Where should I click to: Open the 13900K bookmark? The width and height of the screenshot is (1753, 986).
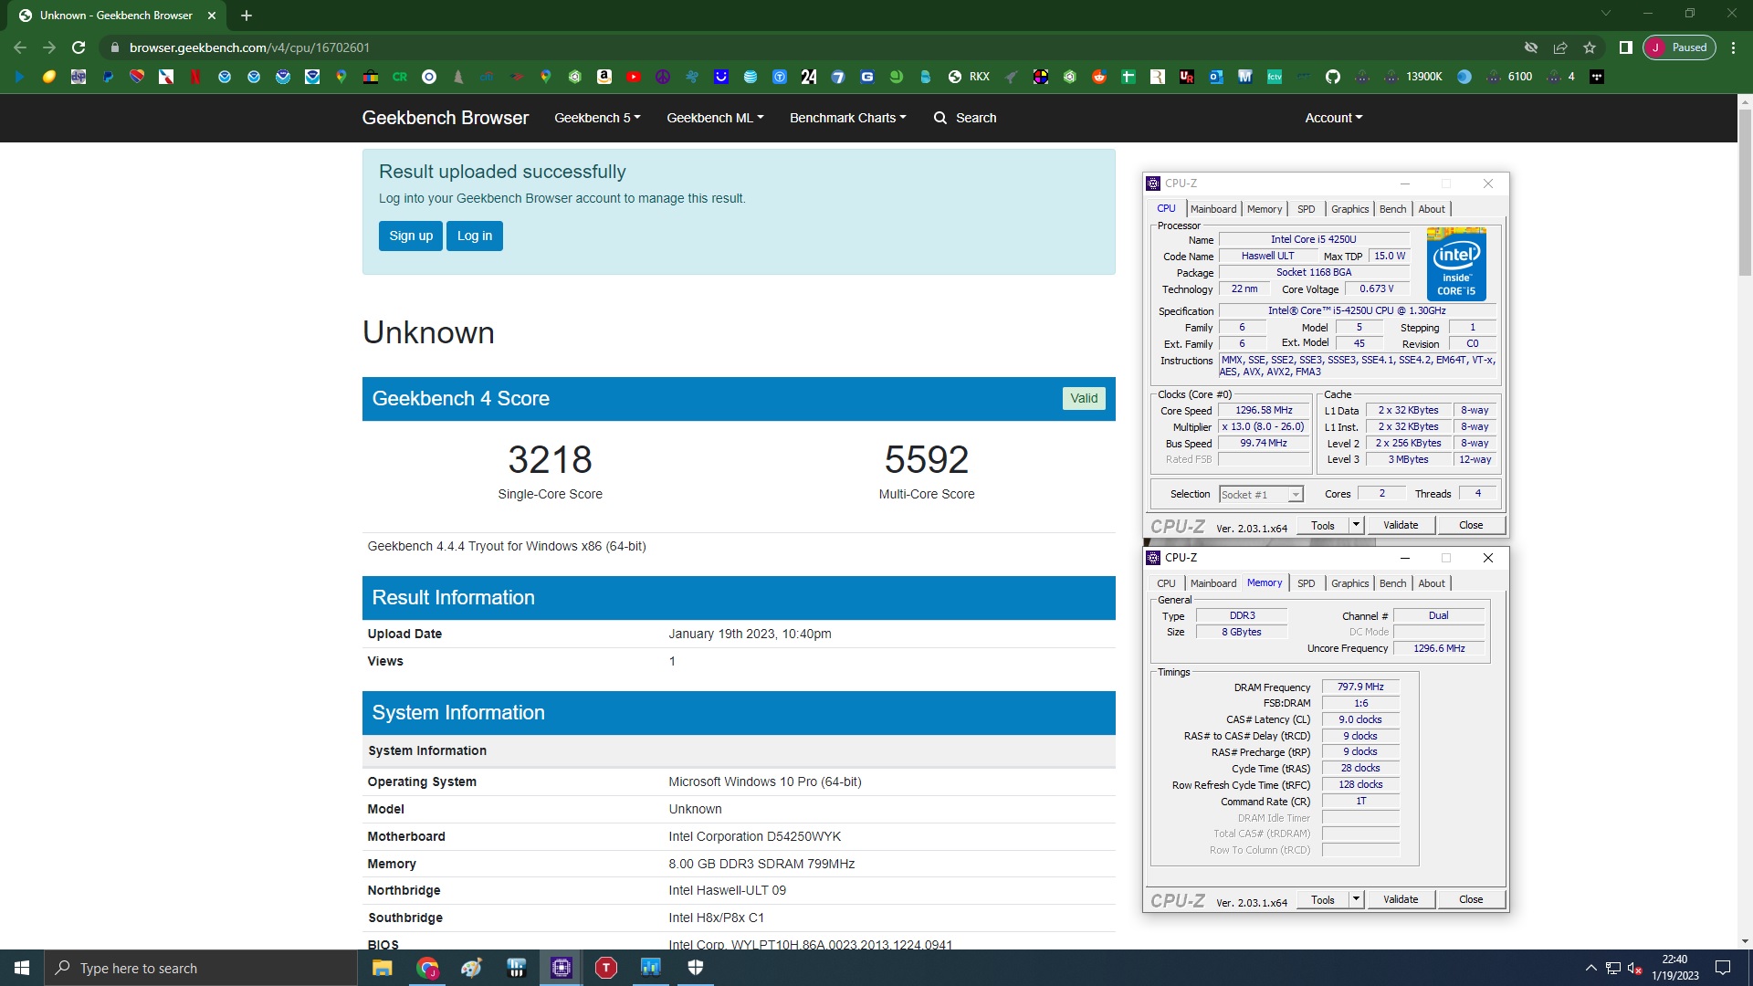click(x=1413, y=77)
